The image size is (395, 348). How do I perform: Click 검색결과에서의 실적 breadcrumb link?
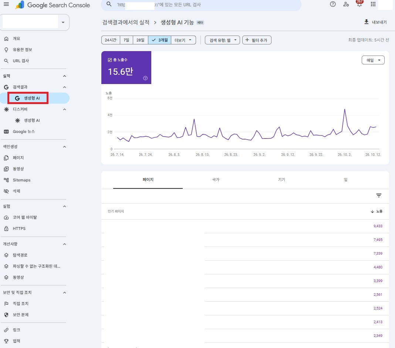126,22
